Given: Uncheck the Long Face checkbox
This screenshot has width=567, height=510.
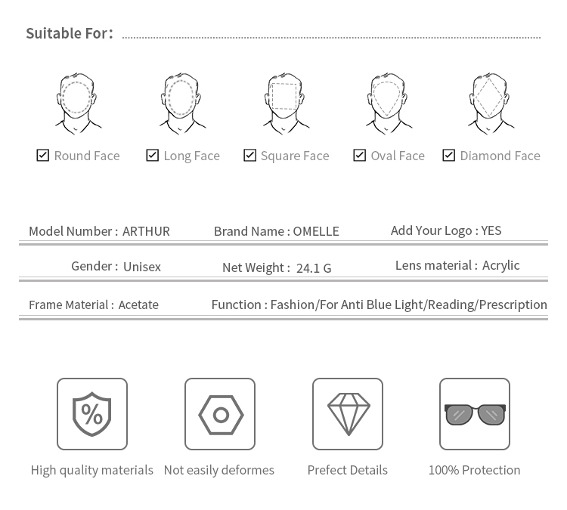Looking at the screenshot, I should (x=153, y=155).
